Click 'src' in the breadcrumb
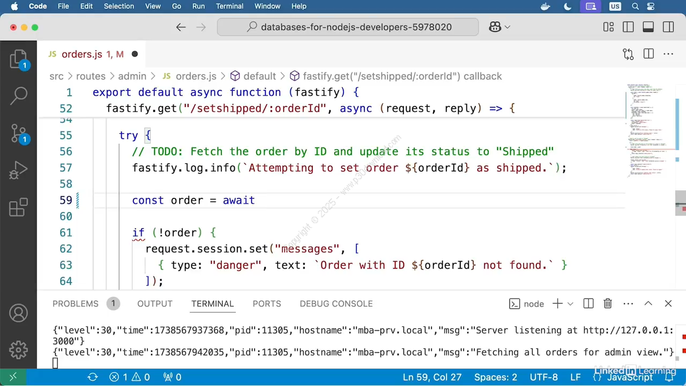Screen dimensions: 686x386 56,76
